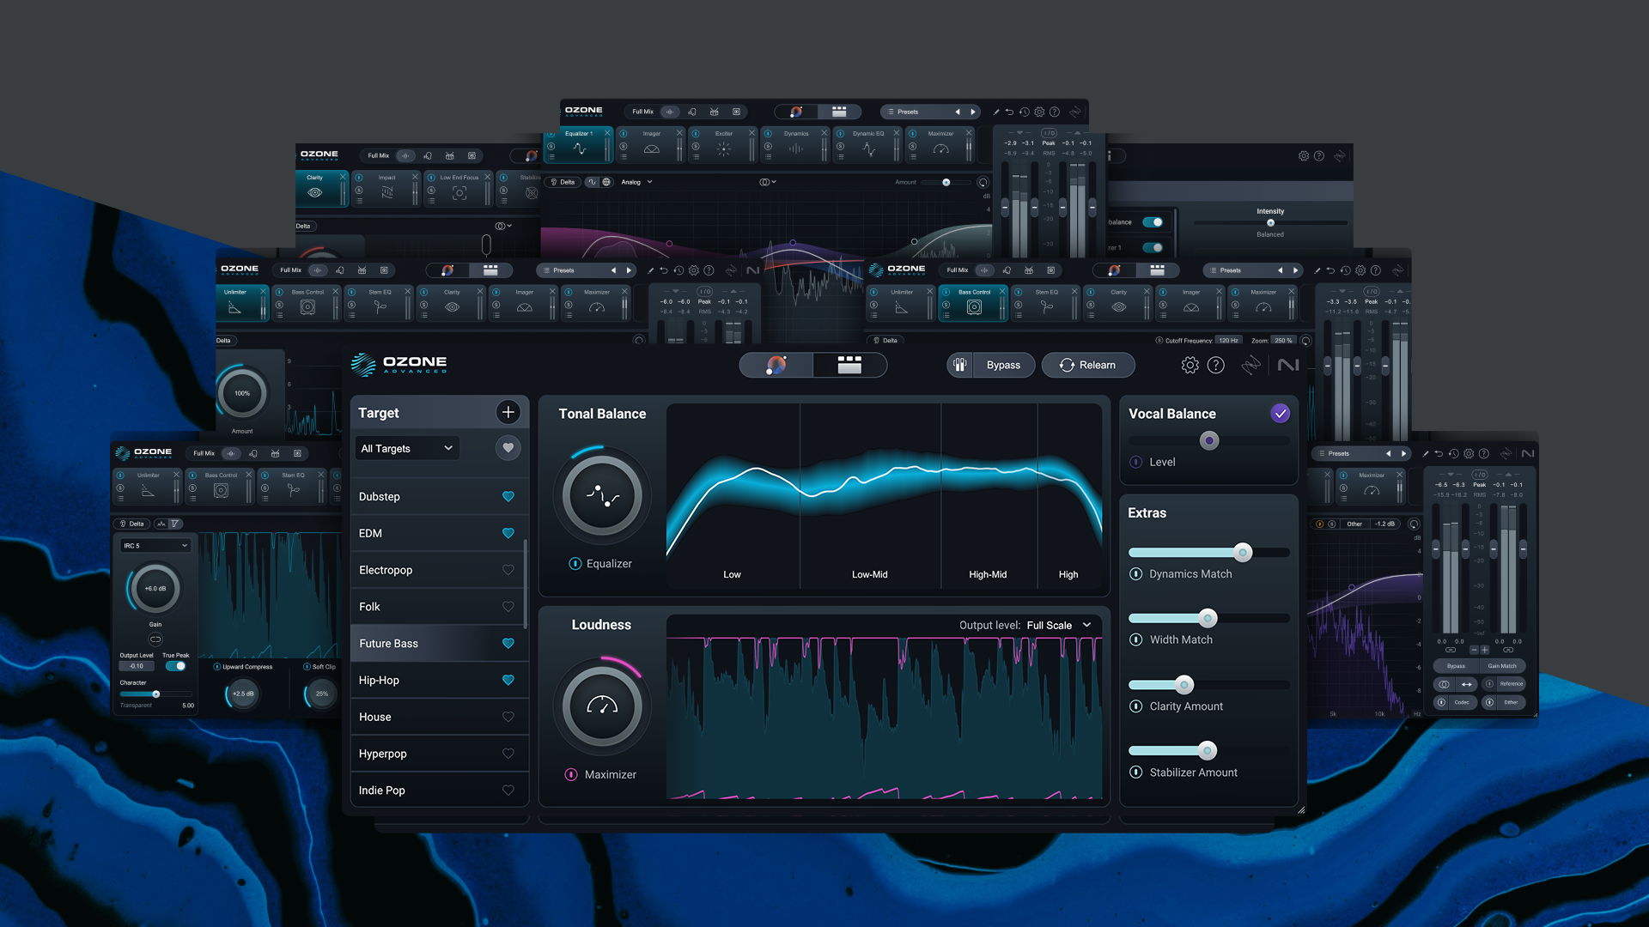Screen dimensions: 1649x927
Task: Toggle the Equalizer power button
Action: coord(575,564)
